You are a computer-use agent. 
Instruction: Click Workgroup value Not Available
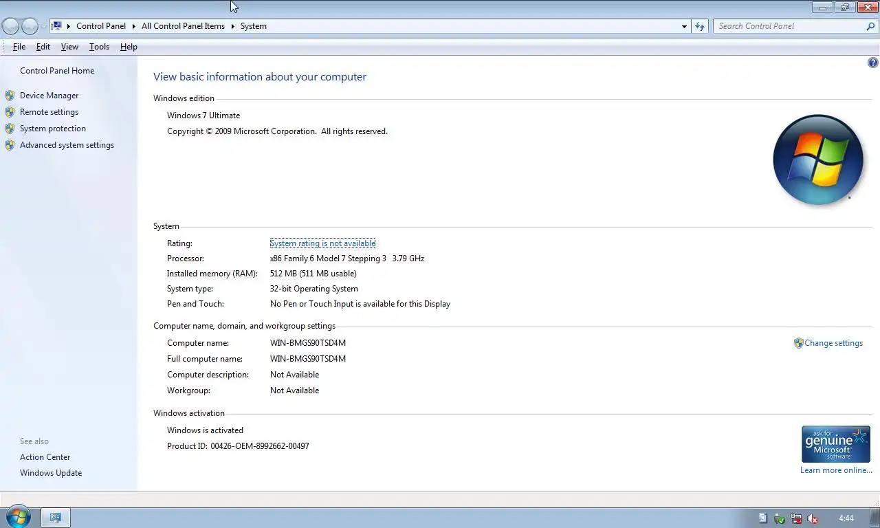294,390
